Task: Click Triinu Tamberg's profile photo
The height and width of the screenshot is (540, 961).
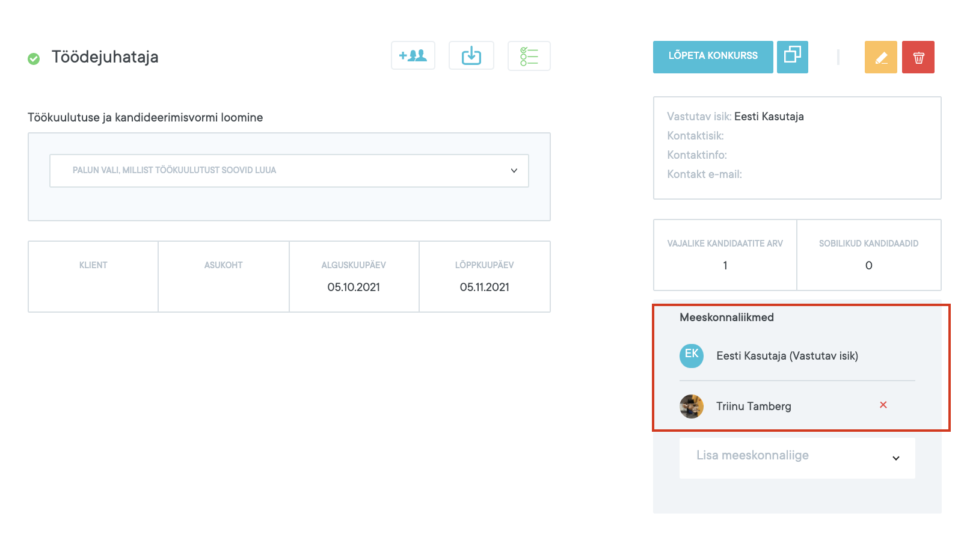Action: (x=691, y=407)
